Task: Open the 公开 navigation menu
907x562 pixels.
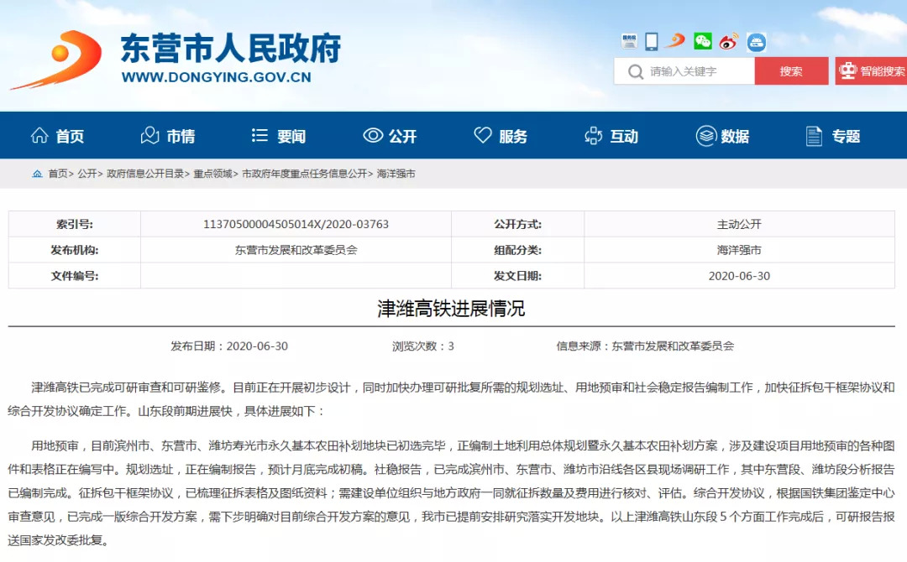Action: 390,136
